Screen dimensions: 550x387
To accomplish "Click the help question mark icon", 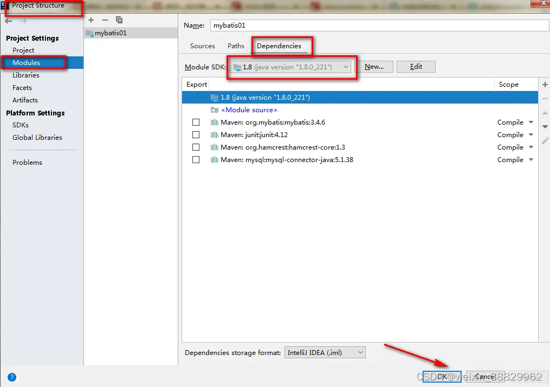I will pyautogui.click(x=12, y=377).
